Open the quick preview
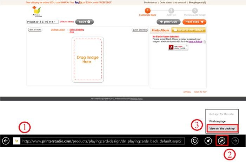246x162 pixels. point(140,30)
